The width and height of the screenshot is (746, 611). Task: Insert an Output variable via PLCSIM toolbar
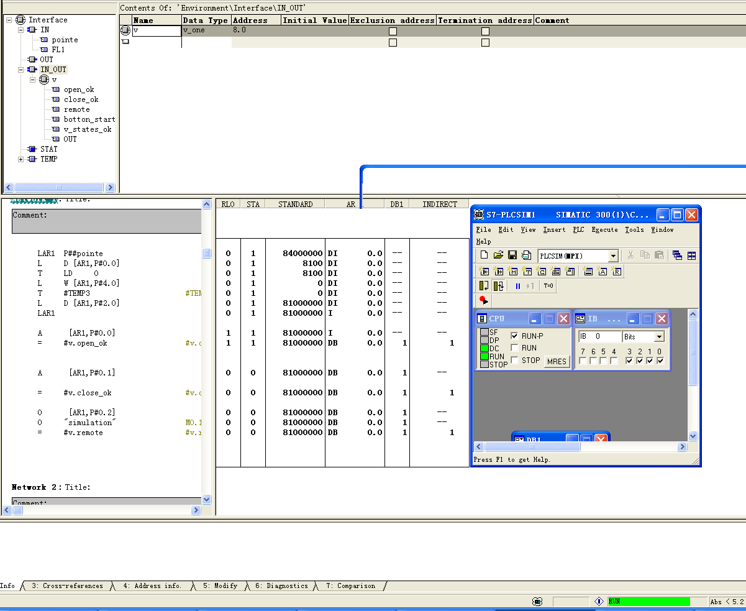click(x=499, y=271)
